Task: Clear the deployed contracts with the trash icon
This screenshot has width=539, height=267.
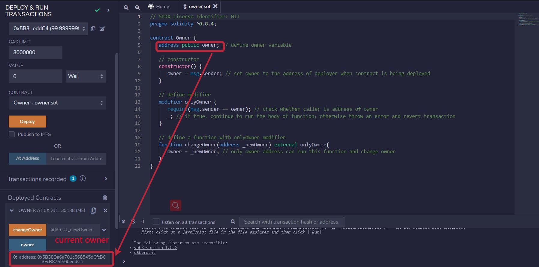Action: pos(105,198)
